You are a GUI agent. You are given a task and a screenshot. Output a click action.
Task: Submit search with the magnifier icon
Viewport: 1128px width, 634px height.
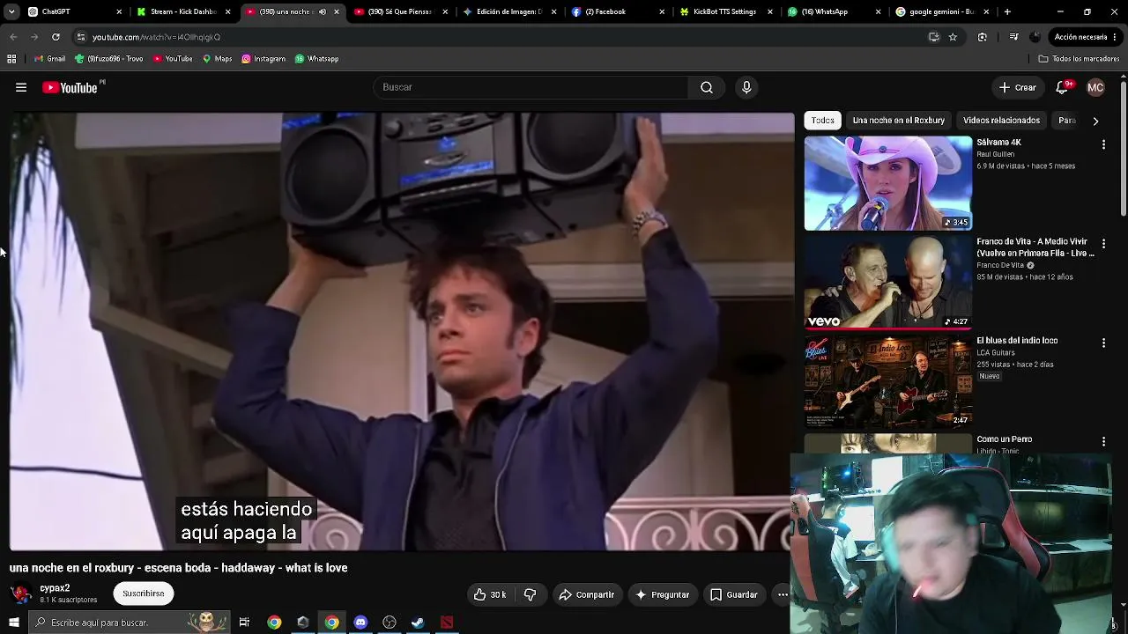[707, 87]
